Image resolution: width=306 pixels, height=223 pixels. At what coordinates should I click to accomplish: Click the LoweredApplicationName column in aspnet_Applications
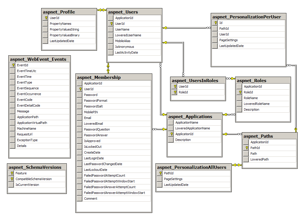tap(195, 128)
